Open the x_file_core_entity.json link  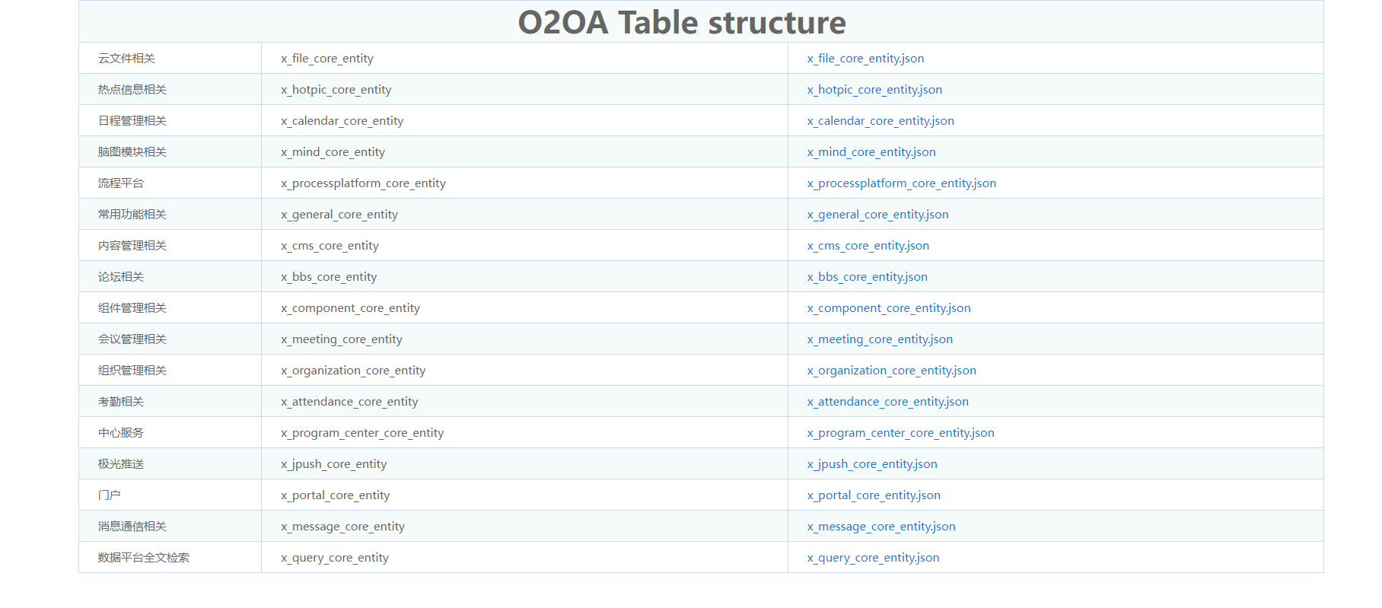865,59
